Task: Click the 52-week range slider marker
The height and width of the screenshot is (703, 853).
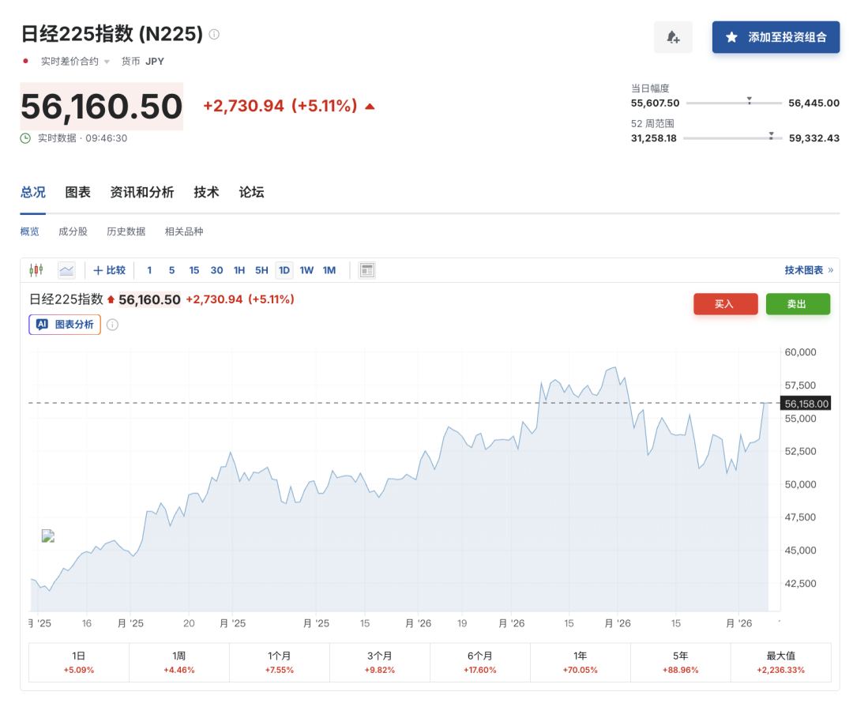Action: click(771, 136)
